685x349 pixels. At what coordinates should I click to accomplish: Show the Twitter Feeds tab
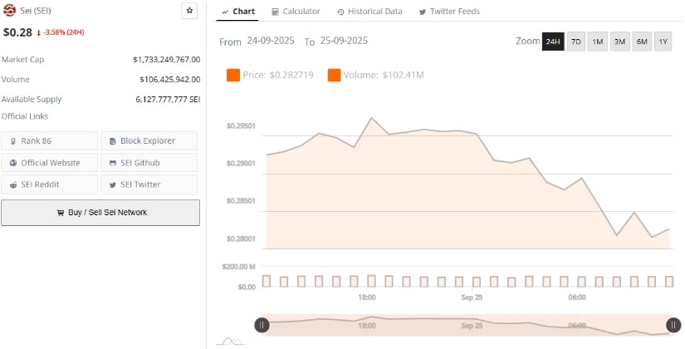pyautogui.click(x=449, y=12)
